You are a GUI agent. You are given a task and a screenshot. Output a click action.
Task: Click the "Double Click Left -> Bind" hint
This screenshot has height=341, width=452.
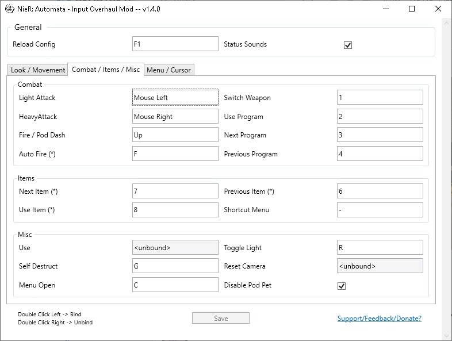coord(49,314)
